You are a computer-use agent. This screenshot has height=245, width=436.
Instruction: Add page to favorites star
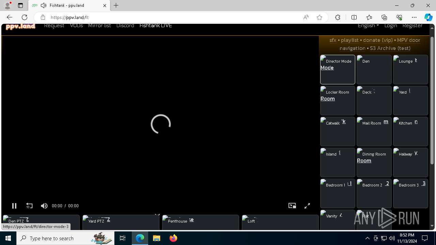[x=320, y=17]
